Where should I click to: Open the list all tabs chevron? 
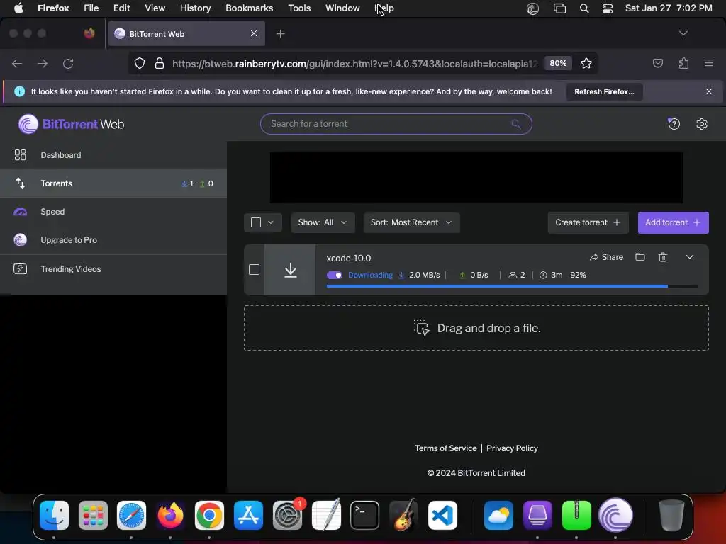[x=683, y=33]
